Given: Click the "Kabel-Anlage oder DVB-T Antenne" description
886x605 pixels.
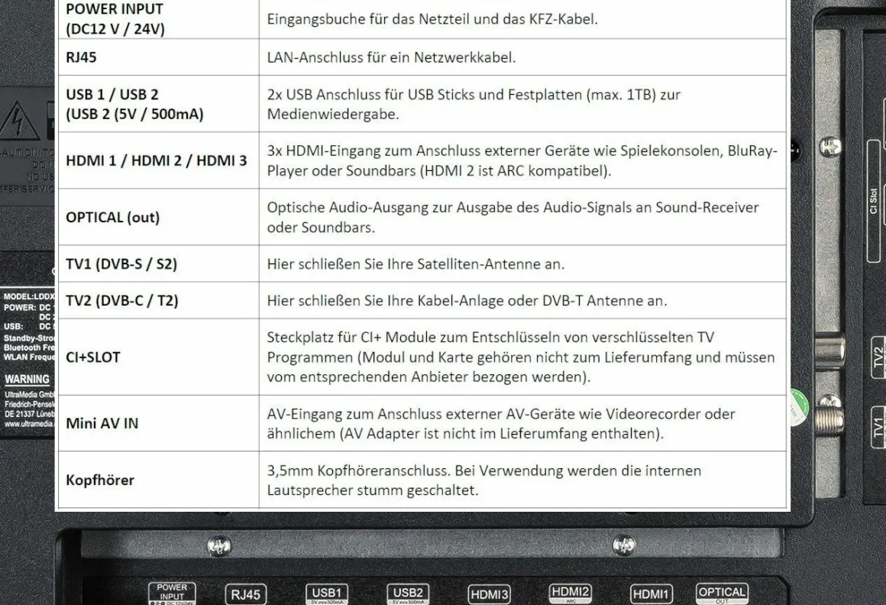Looking at the screenshot, I should (467, 300).
